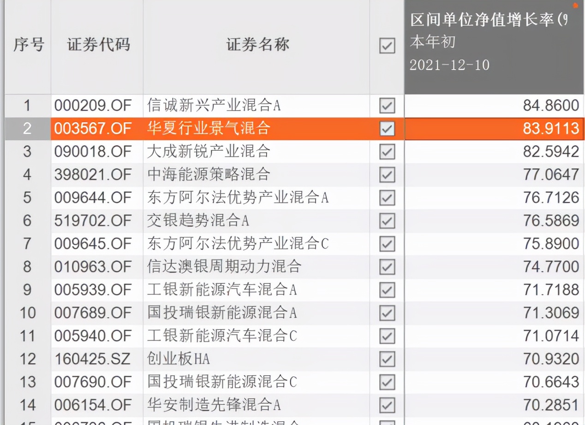
Task: Click the code 000209.OF
Action: click(x=93, y=106)
